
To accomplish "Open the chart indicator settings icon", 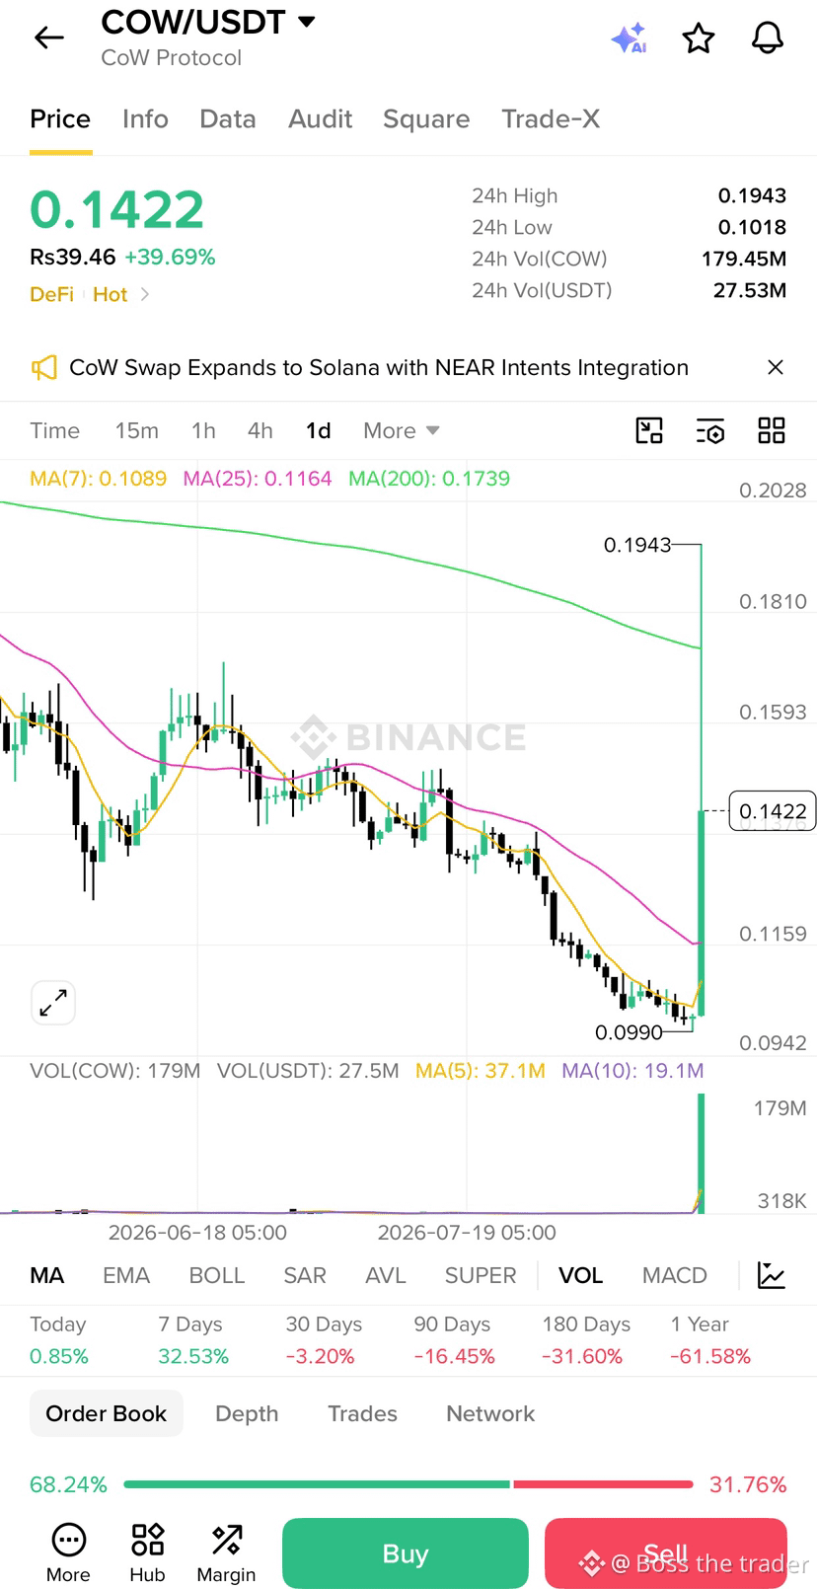I will (710, 430).
